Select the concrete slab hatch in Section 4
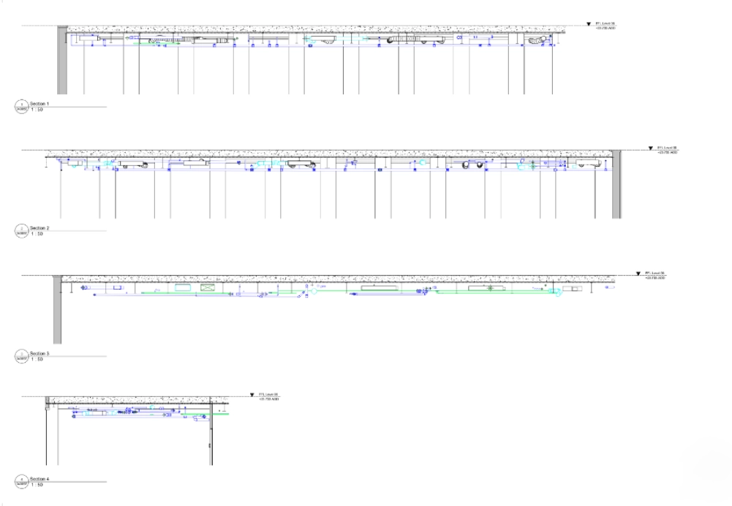 point(132,400)
